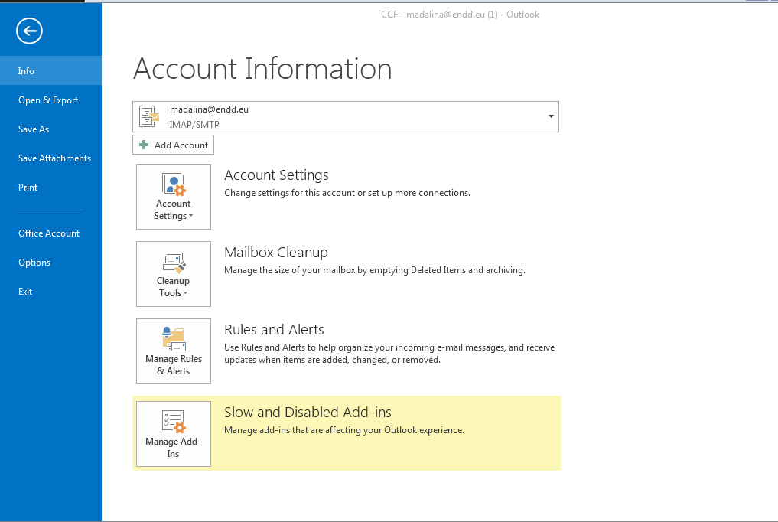Viewport: 778px width, 522px height.
Task: Click the Cleanup Tools mailbox icon
Action: click(174, 263)
